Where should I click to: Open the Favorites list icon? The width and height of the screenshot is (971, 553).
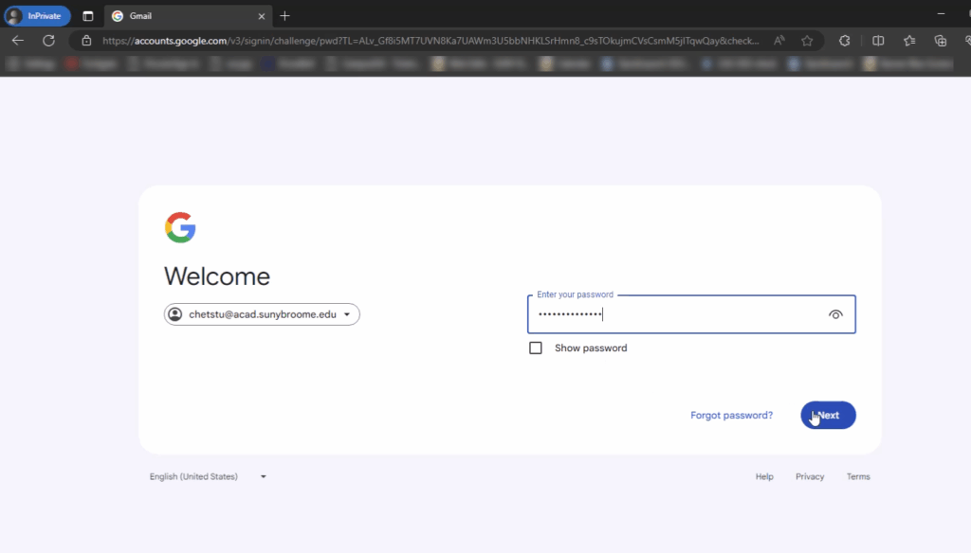tap(909, 41)
